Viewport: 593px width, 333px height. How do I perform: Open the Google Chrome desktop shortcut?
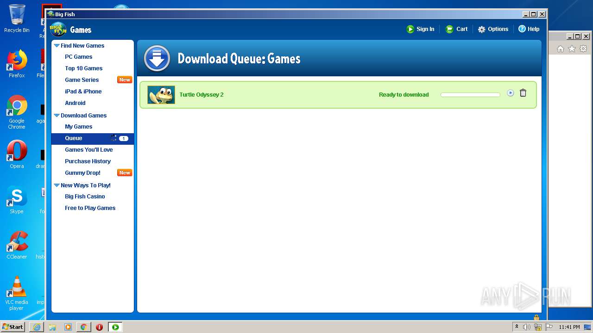tap(17, 112)
